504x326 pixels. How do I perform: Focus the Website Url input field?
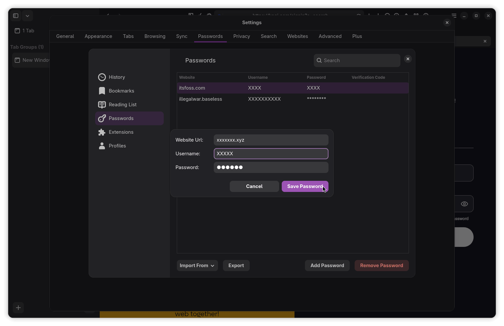point(271,140)
